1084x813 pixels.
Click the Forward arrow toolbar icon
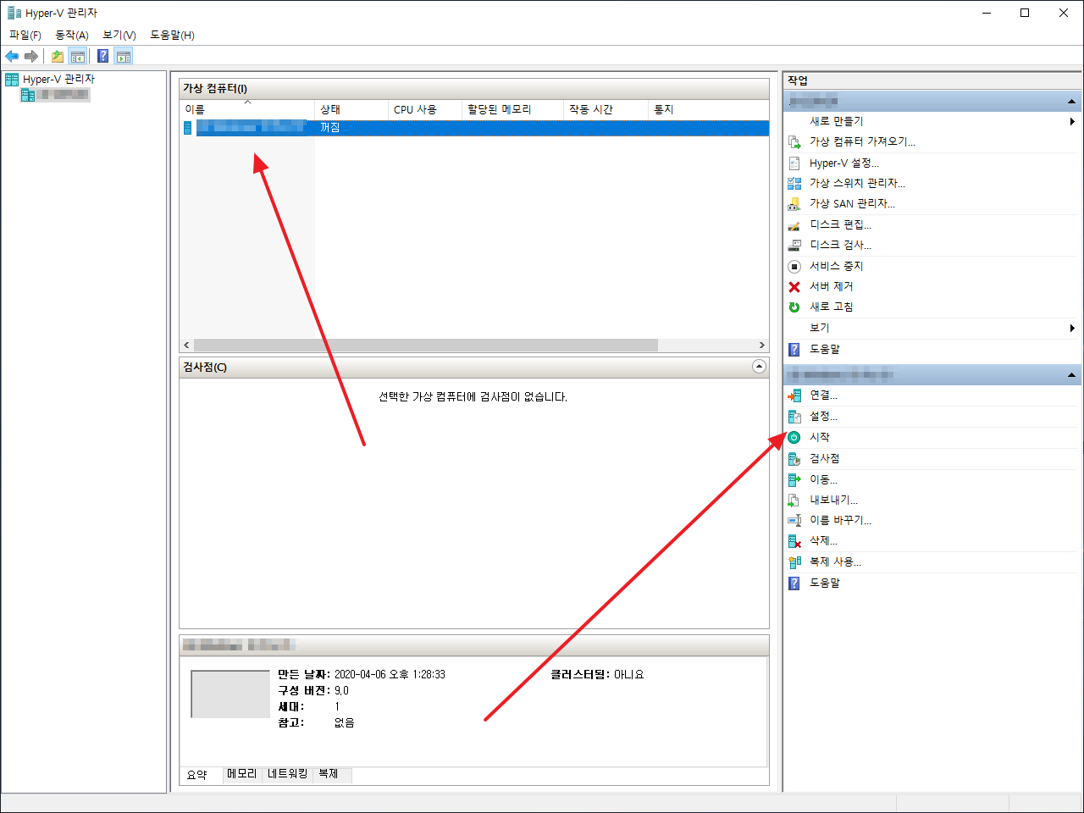31,56
